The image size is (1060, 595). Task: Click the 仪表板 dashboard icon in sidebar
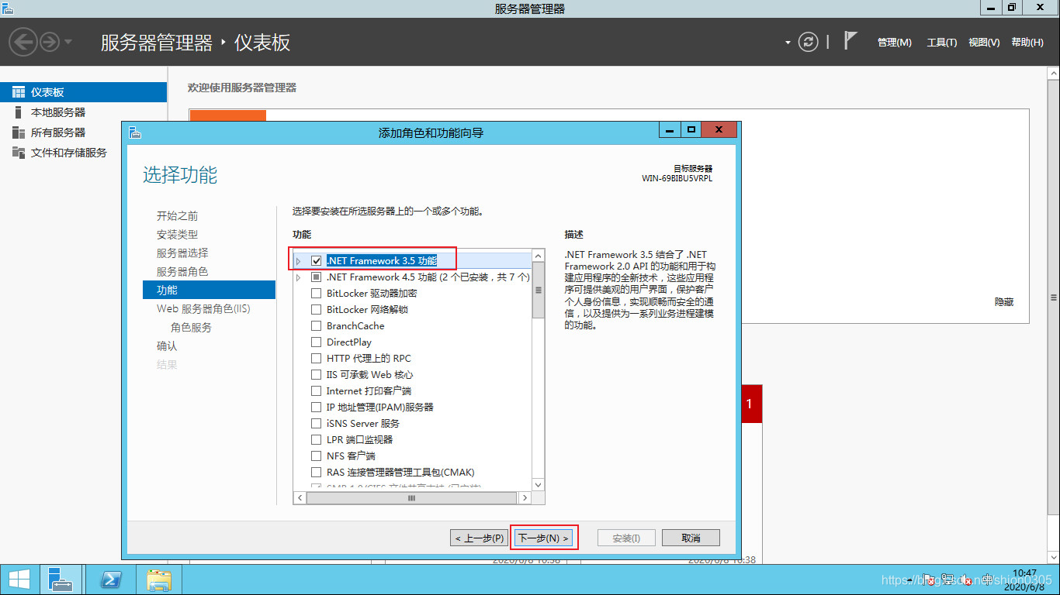coord(19,92)
